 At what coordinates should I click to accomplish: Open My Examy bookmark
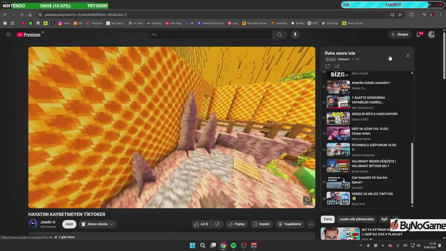click(115, 23)
